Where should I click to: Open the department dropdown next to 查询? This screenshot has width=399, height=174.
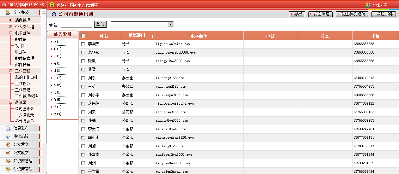point(171,24)
